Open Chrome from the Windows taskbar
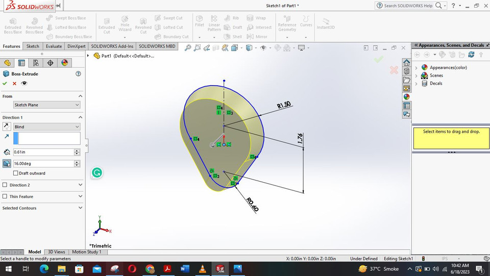The width and height of the screenshot is (490, 276). click(150, 269)
